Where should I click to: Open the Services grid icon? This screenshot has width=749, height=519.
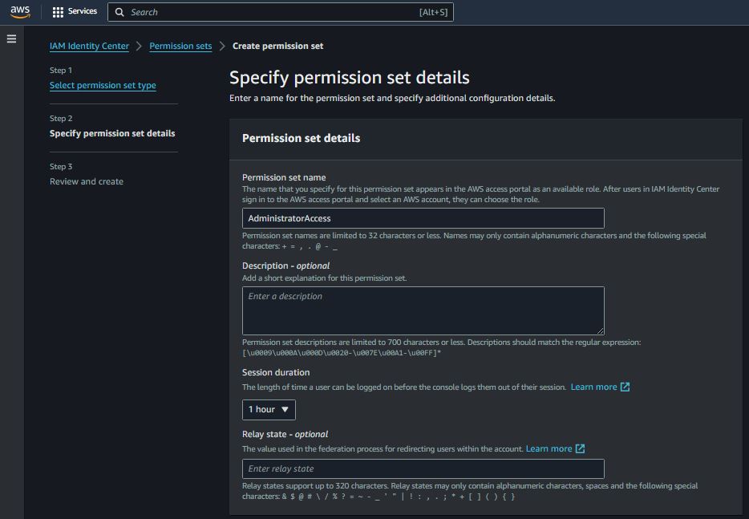point(58,12)
